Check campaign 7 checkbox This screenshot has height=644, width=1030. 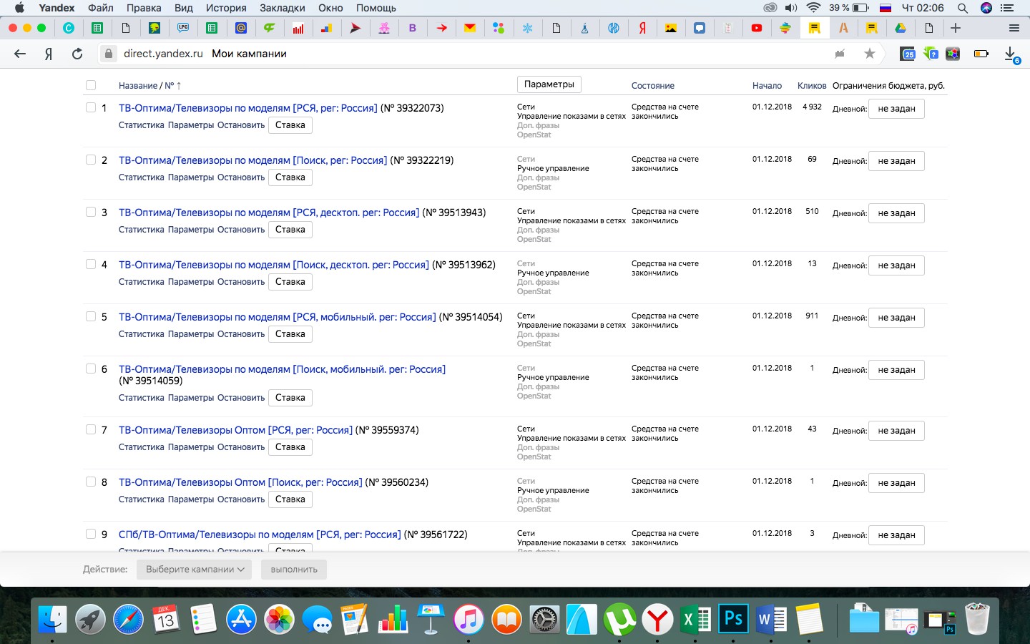(91, 429)
